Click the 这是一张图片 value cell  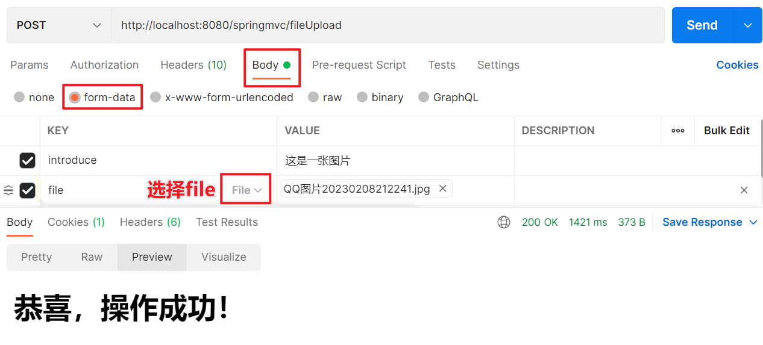click(x=395, y=160)
